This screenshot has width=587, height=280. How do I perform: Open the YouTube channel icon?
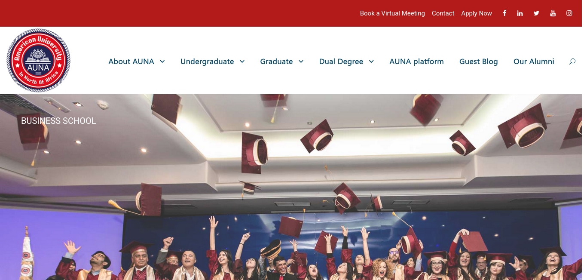click(553, 13)
